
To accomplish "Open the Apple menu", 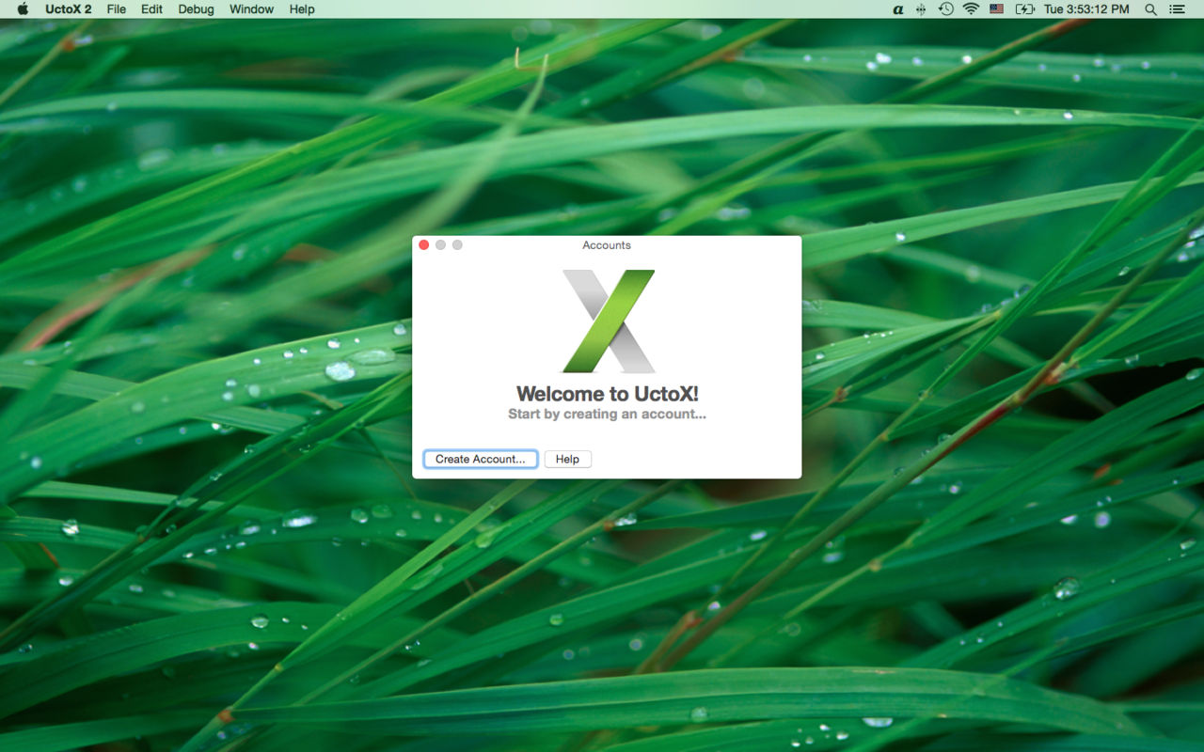I will tap(23, 9).
